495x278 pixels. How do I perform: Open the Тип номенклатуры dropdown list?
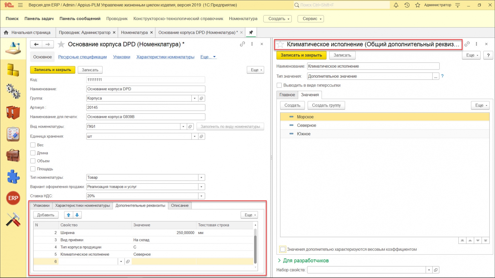tap(201, 177)
